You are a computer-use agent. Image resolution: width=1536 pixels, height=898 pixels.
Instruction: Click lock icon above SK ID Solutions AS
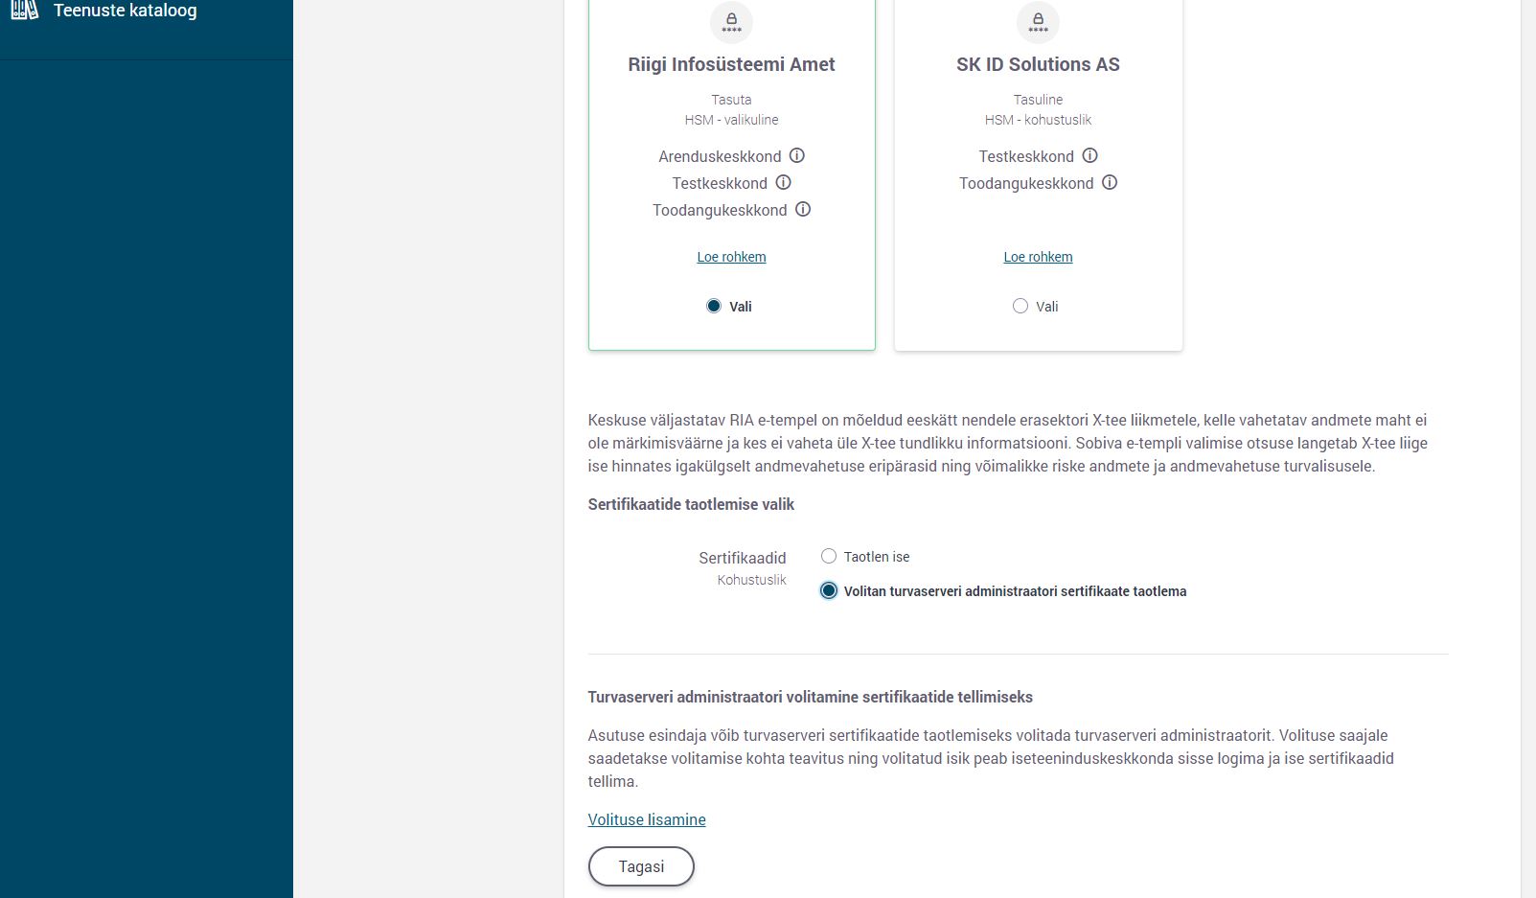click(1038, 22)
